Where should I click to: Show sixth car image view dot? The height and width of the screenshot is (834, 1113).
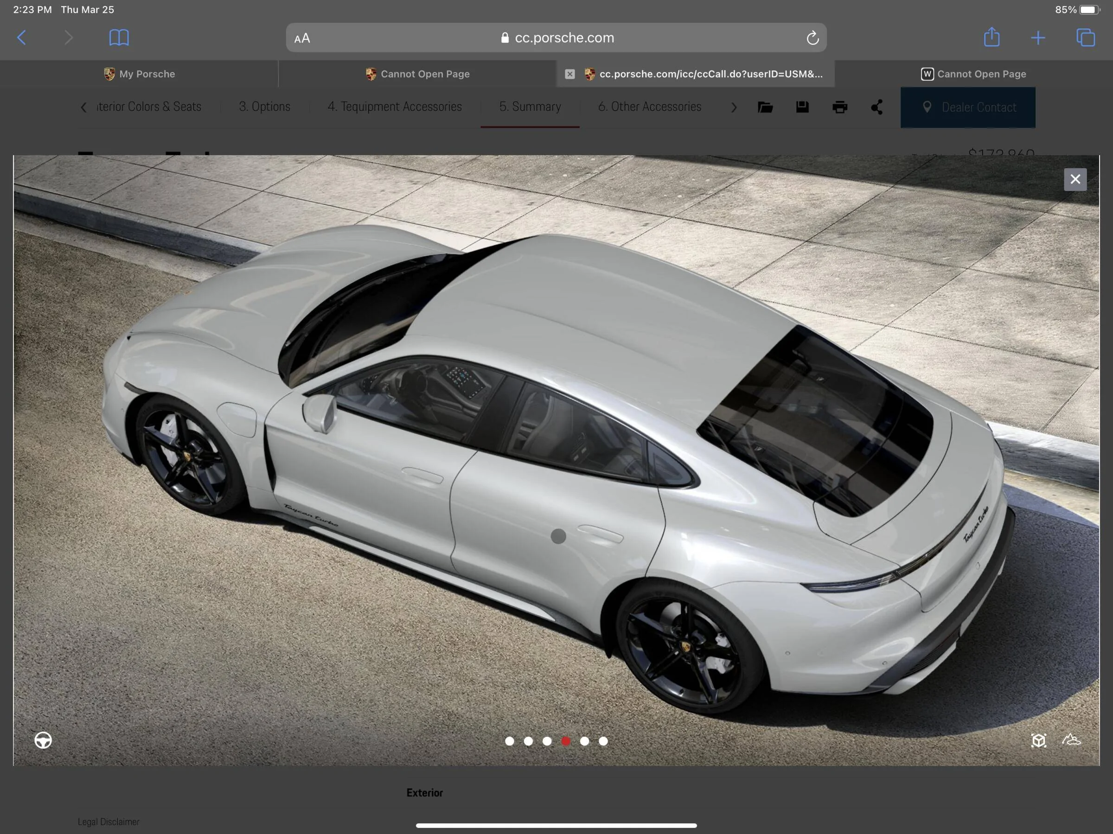pyautogui.click(x=603, y=741)
